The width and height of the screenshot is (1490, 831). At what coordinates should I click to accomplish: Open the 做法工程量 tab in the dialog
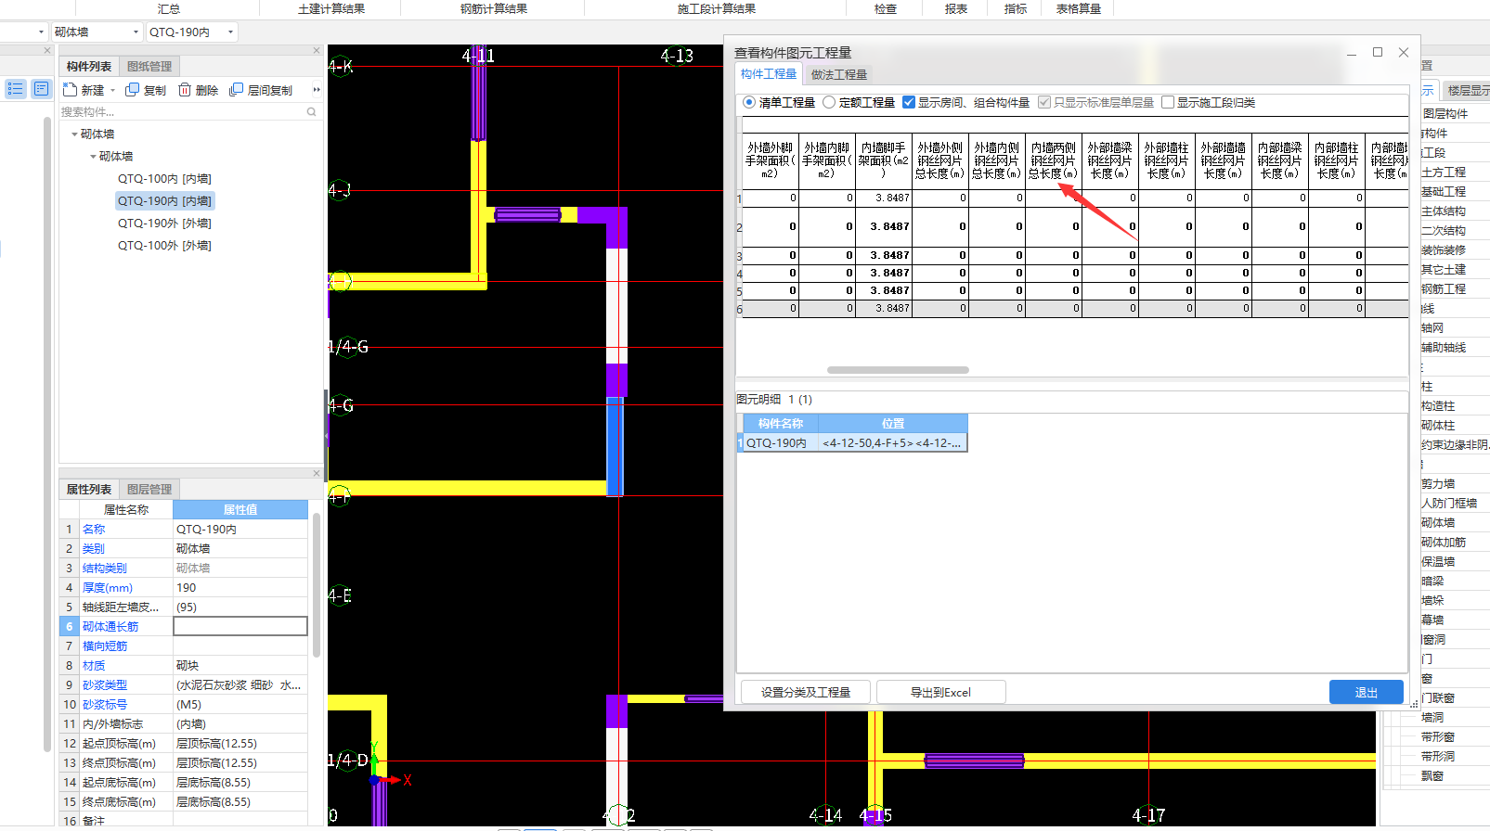tap(838, 75)
